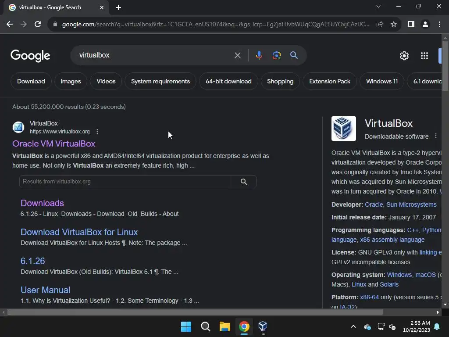The image size is (449, 337).
Task: Switch to the Videos filter
Action: 106,81
